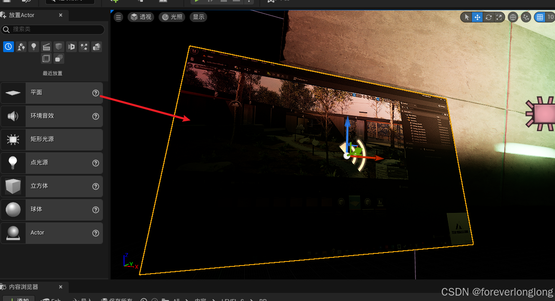Toggle grid snapping in viewport

[x=540, y=17]
